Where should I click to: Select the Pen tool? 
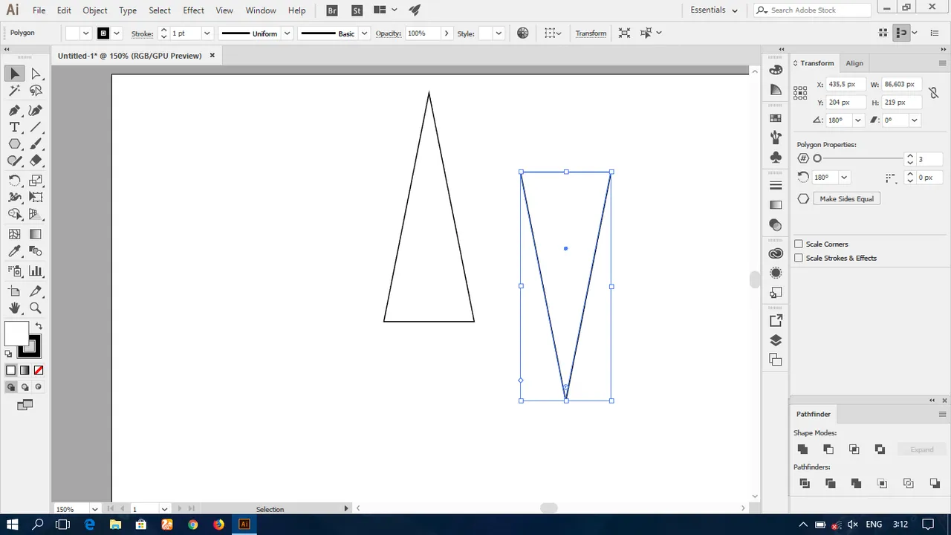(15, 110)
